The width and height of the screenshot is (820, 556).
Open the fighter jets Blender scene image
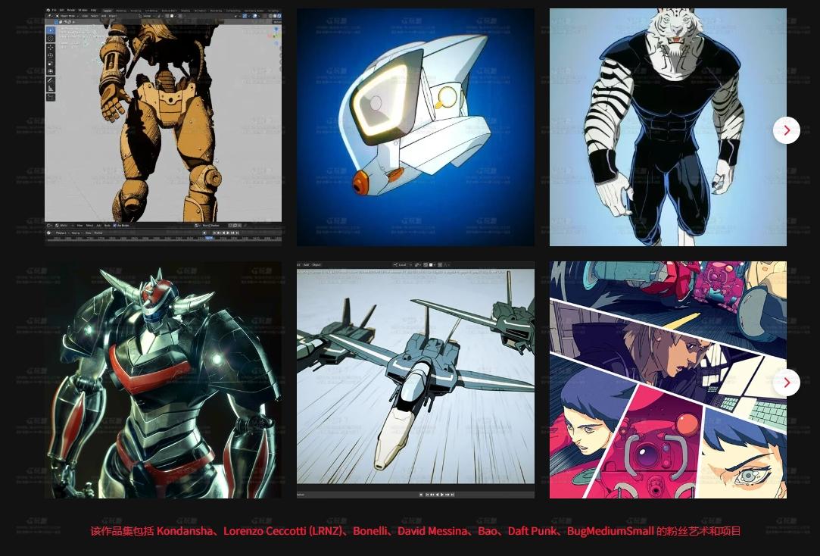pos(416,380)
